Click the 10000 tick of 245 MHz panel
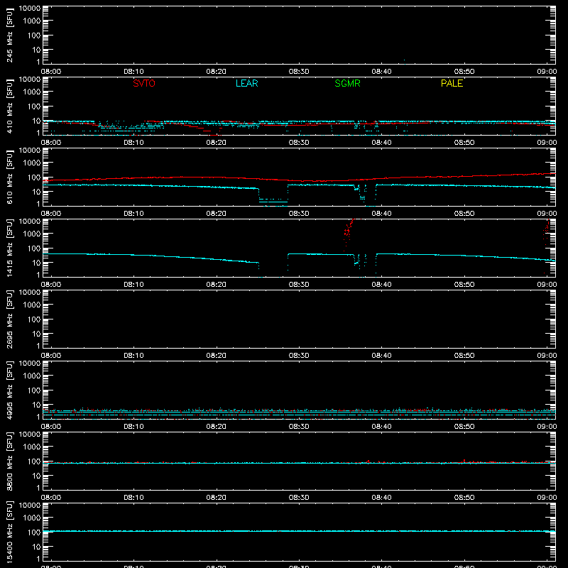568x568 pixels. [30, 9]
